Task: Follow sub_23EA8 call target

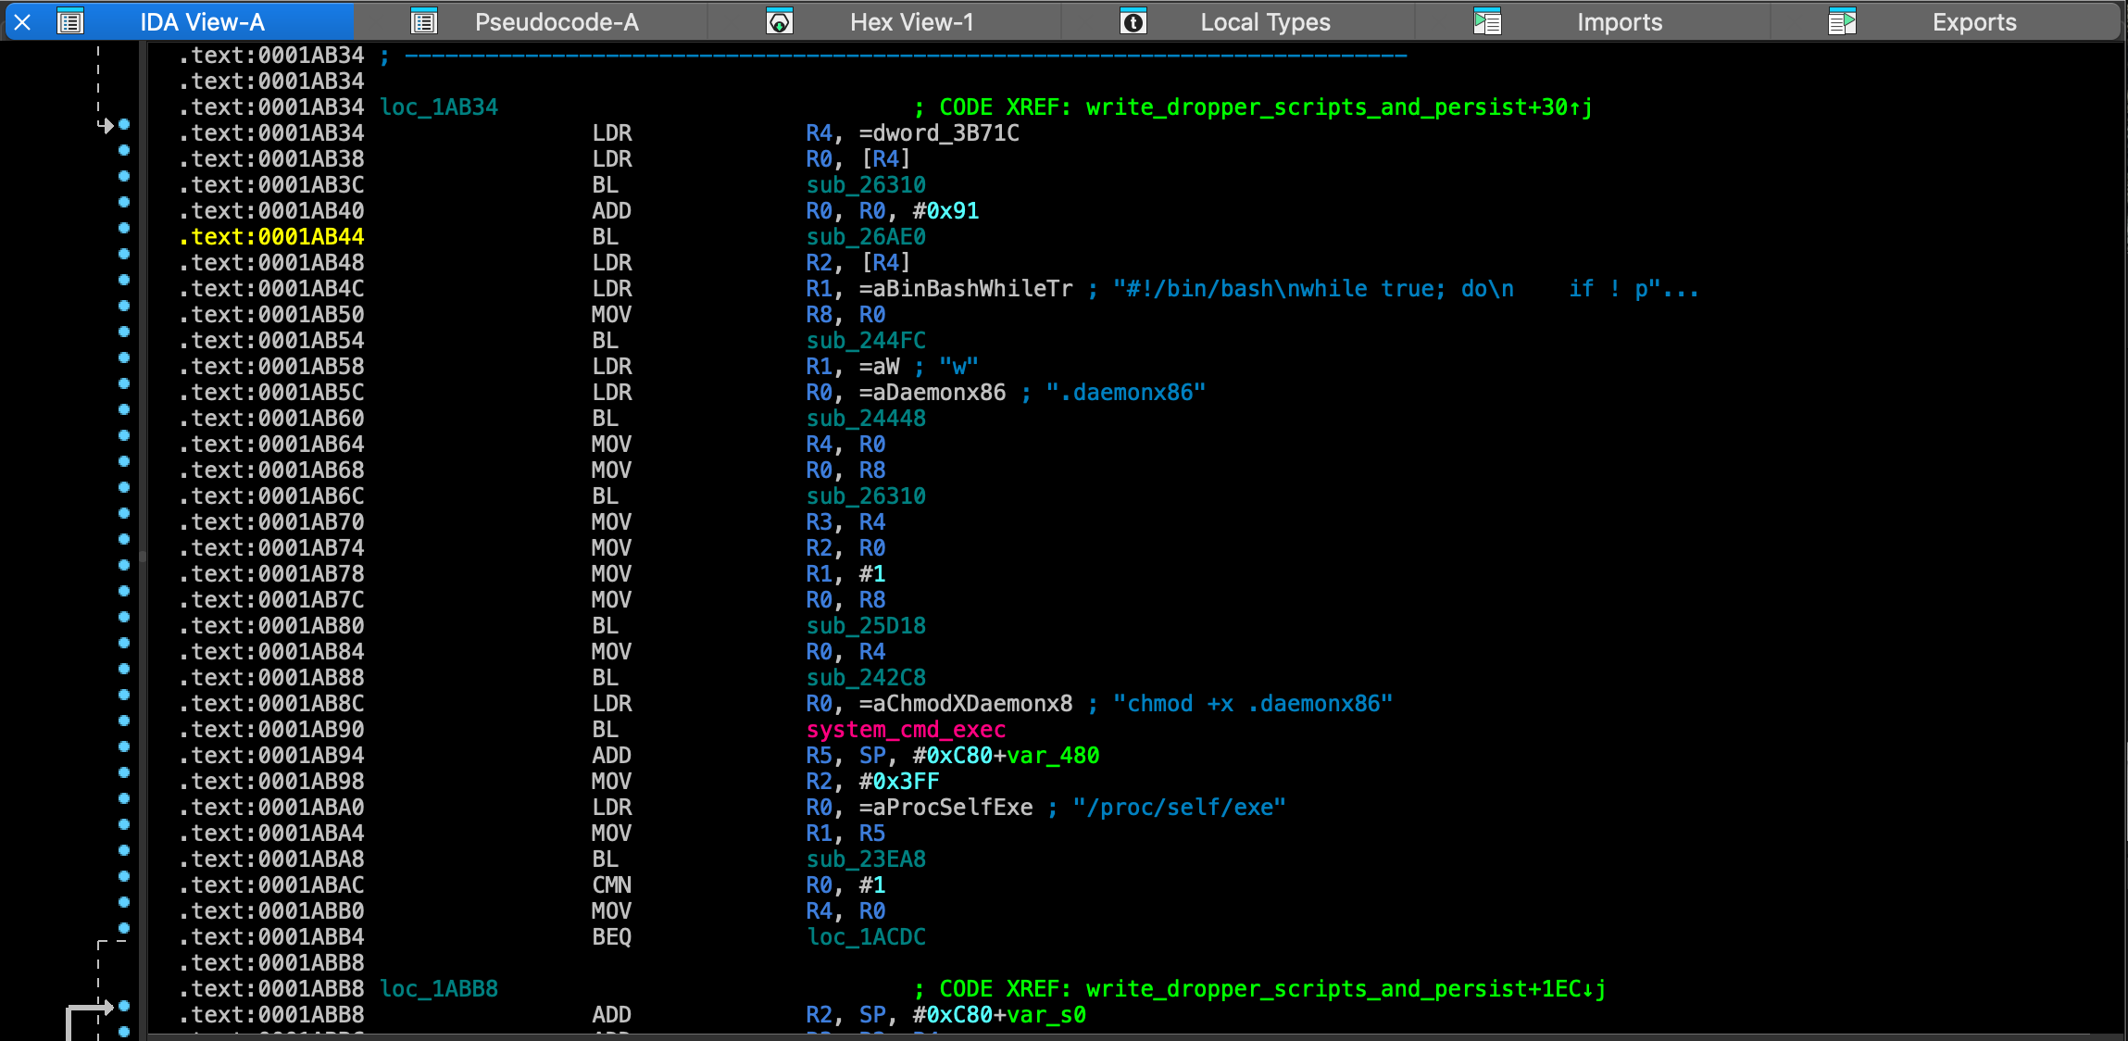Action: coord(866,859)
